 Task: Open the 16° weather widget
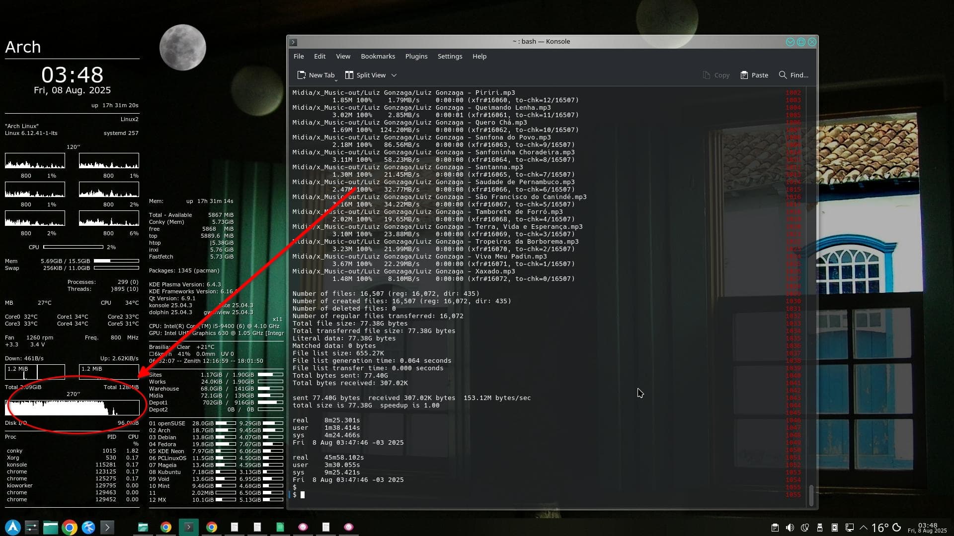(879, 528)
